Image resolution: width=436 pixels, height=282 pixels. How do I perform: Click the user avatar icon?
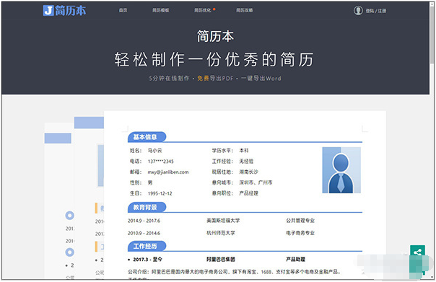358,11
